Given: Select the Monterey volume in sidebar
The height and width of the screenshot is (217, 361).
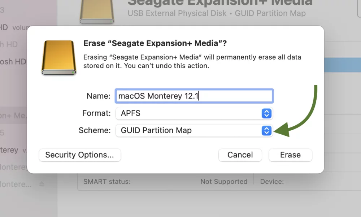Looking at the screenshot, I should click(13, 150).
